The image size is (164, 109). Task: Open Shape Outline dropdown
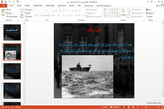(x=138, y=13)
